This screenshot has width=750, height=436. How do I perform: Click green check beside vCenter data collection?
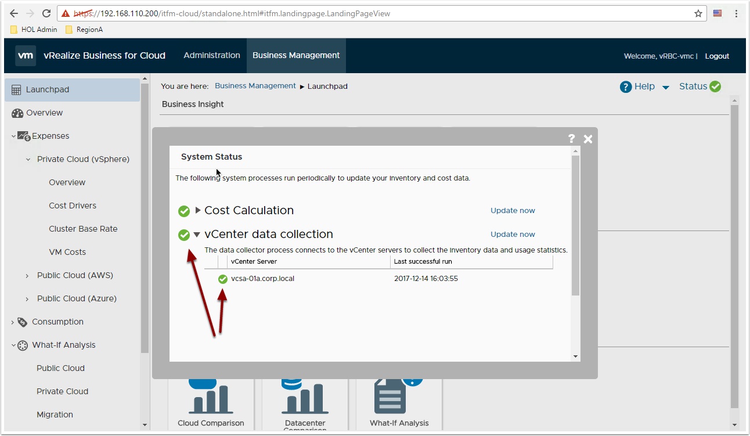tap(184, 235)
